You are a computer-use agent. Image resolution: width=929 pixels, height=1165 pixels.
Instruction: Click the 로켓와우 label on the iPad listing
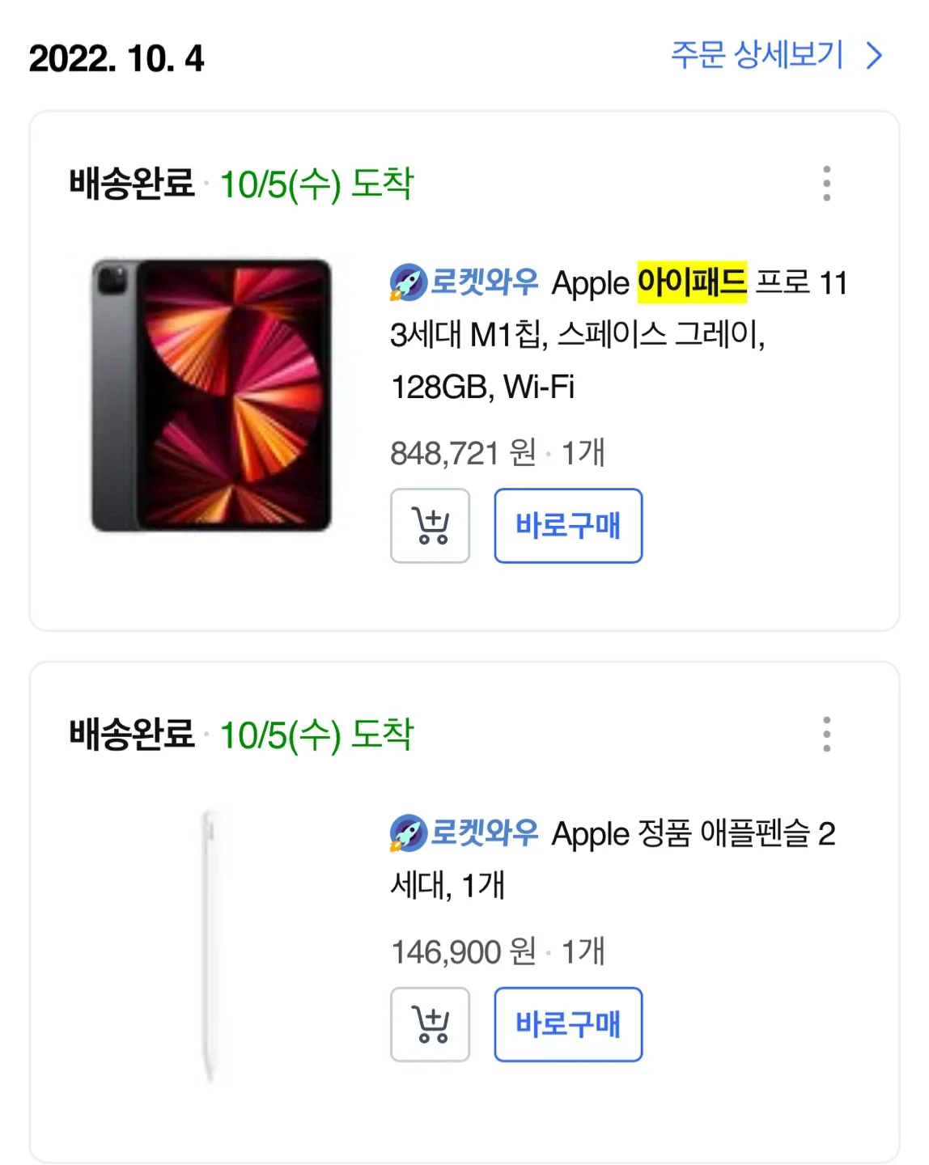pos(484,282)
